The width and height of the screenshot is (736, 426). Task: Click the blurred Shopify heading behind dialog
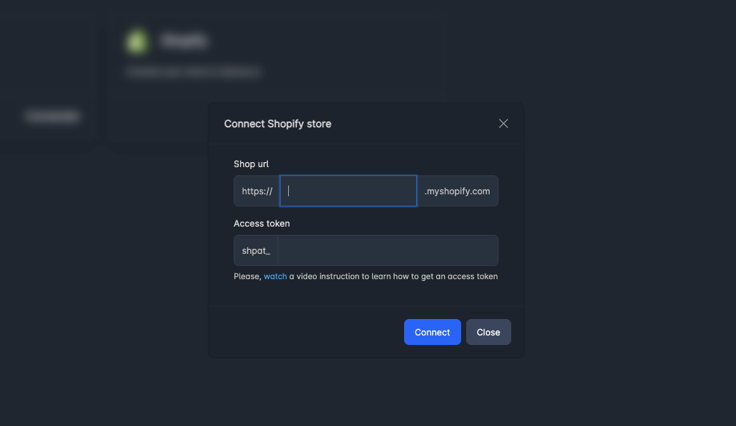click(184, 42)
